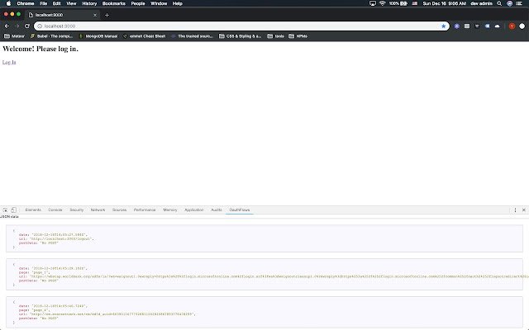Open the Edit menu
The image size is (529, 330).
click(x=57, y=3)
